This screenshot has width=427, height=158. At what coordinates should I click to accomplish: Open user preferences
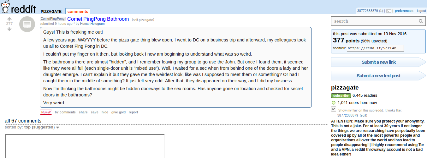point(404,11)
